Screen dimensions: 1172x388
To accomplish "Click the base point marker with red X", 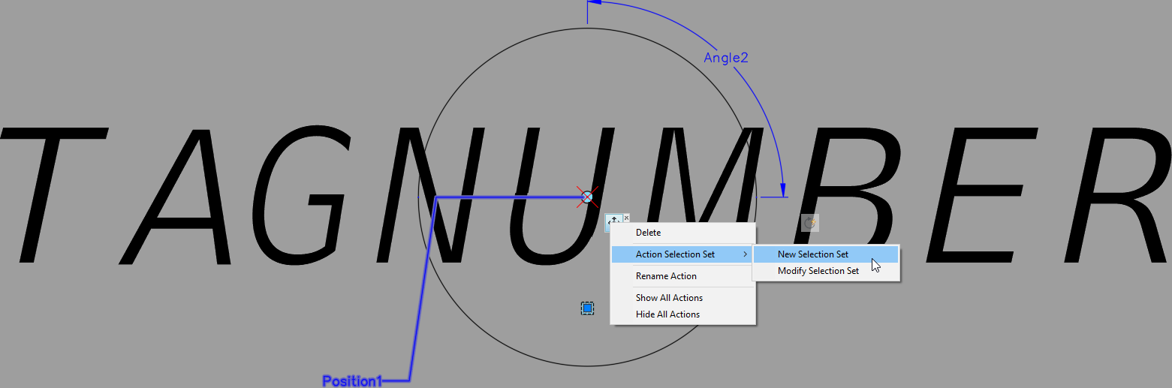I will 587,197.
